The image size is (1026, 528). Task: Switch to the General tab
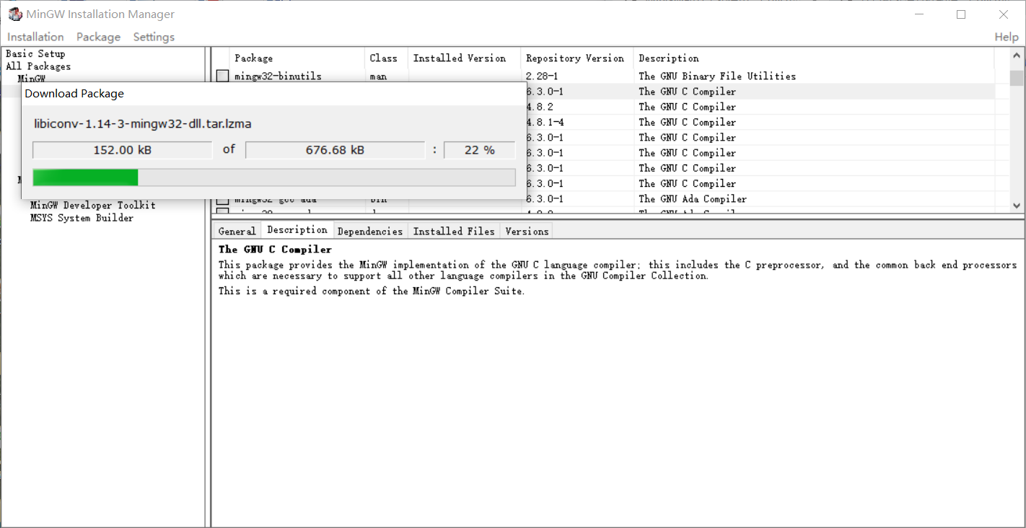[x=237, y=231]
